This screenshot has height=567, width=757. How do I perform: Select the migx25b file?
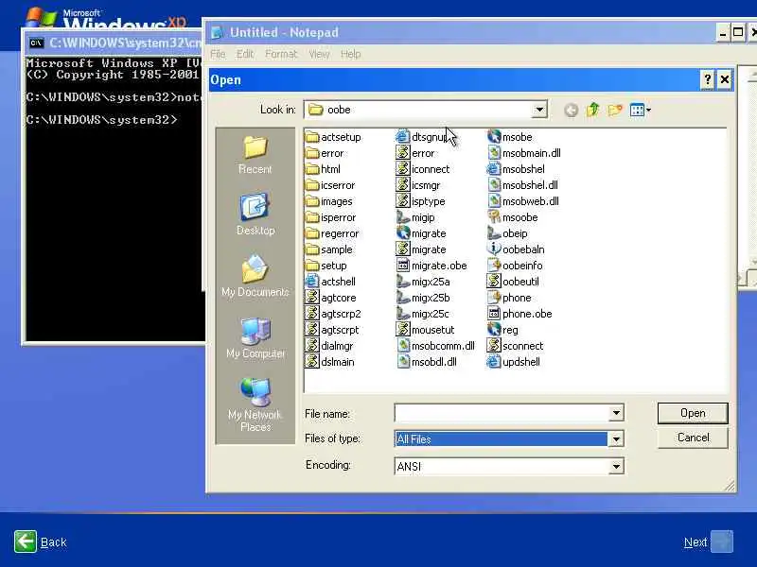pyautogui.click(x=423, y=298)
